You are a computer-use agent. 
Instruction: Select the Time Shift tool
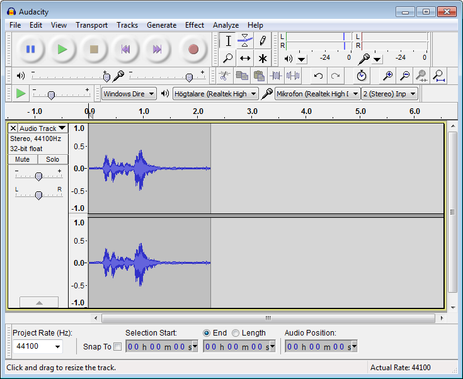245,58
